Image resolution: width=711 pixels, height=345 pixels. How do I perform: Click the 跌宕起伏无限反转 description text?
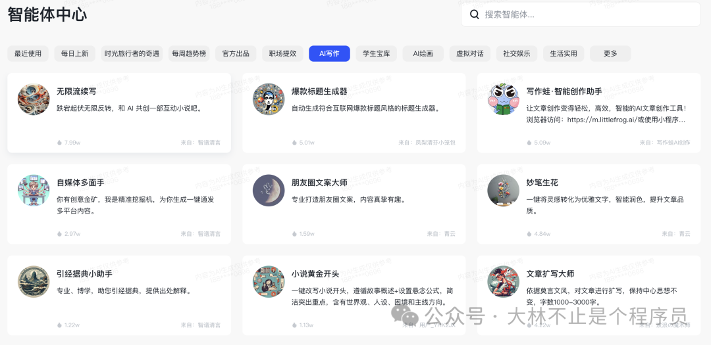129,108
